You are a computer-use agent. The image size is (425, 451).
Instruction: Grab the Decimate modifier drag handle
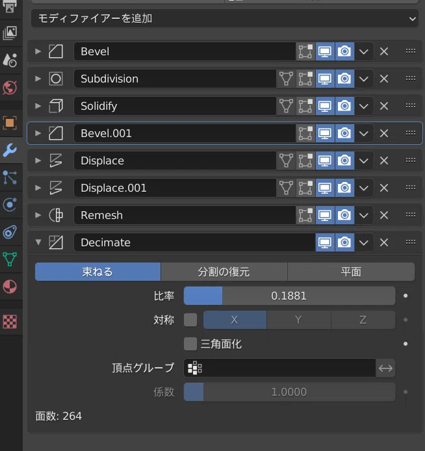[411, 242]
